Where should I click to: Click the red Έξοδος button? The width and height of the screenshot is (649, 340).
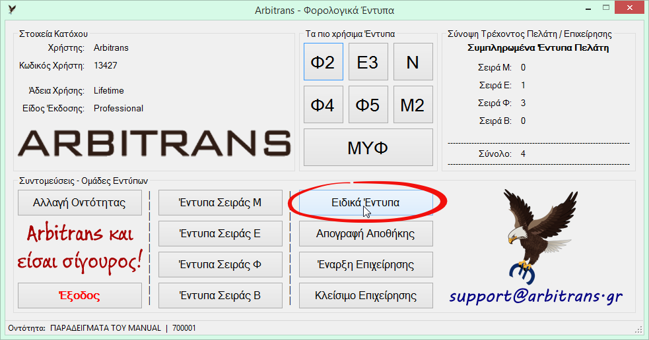click(79, 295)
